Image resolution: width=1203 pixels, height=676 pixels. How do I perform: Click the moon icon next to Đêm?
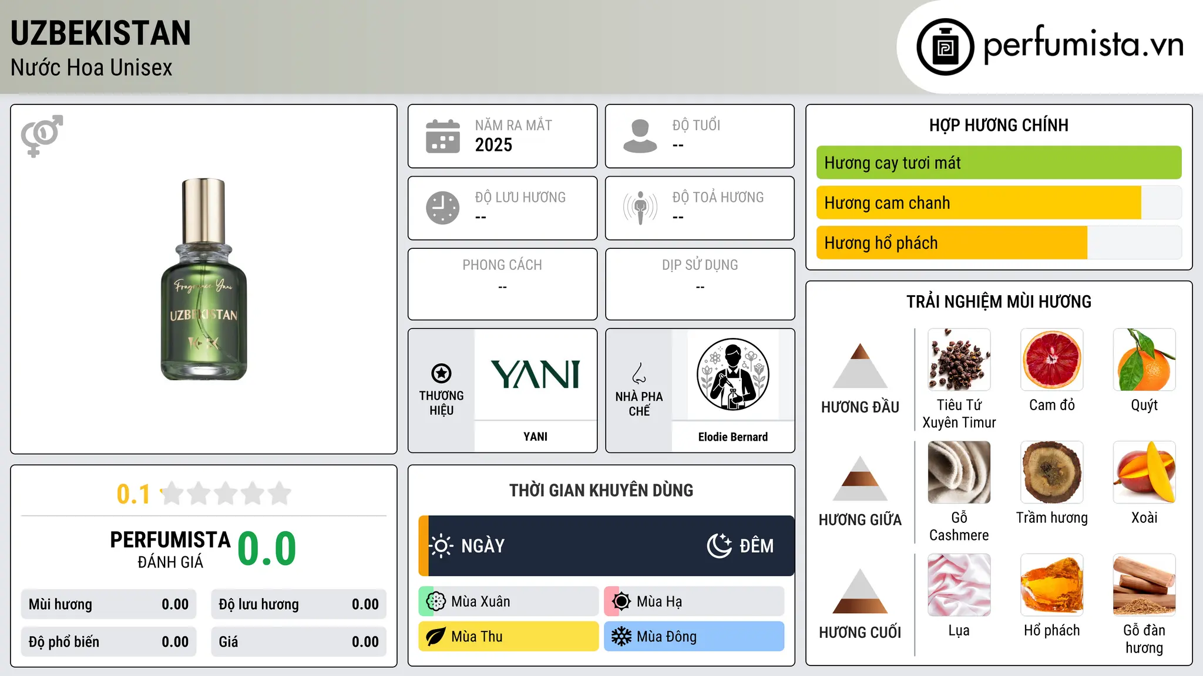click(x=719, y=546)
